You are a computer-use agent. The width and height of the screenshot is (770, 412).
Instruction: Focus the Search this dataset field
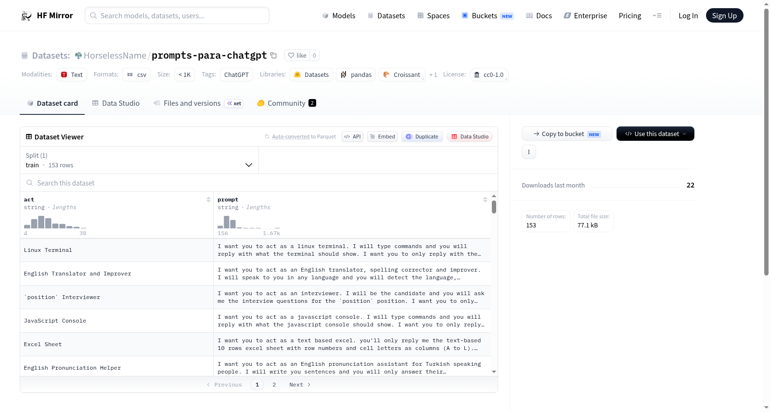[259, 183]
